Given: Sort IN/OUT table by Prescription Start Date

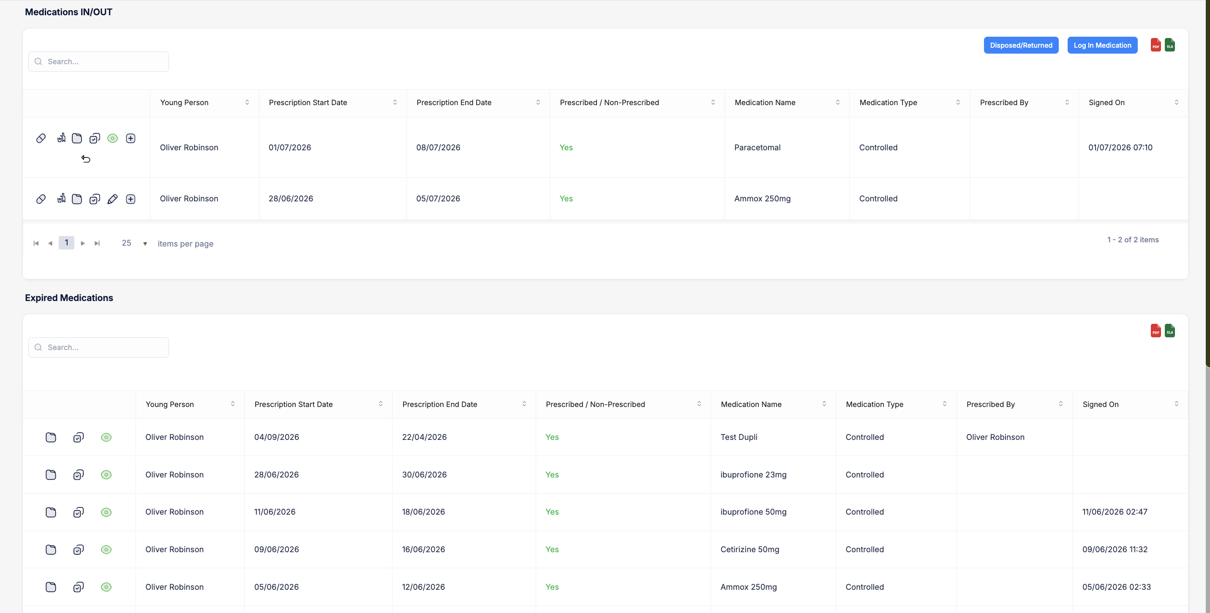Looking at the screenshot, I should tap(395, 102).
